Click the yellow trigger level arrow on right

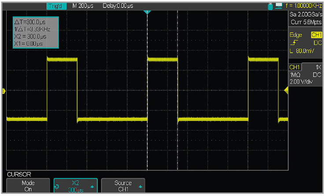285,91
